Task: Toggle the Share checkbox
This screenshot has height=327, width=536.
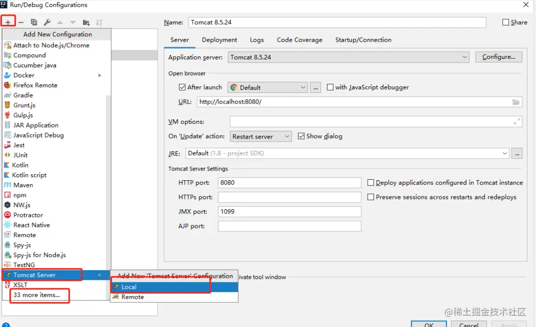Action: 505,22
